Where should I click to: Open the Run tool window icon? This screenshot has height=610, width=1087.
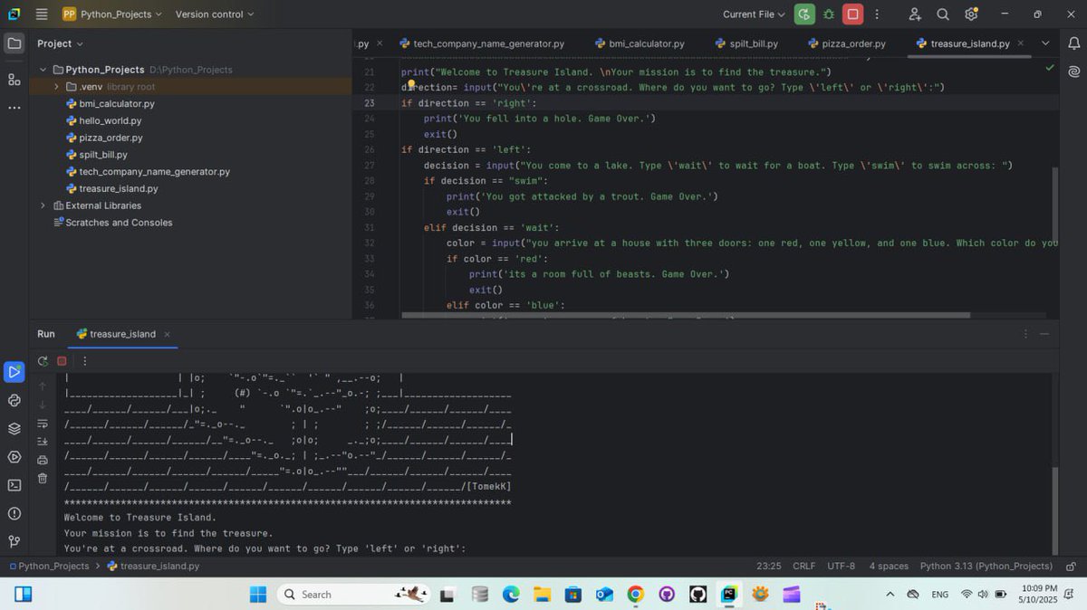[x=14, y=371]
